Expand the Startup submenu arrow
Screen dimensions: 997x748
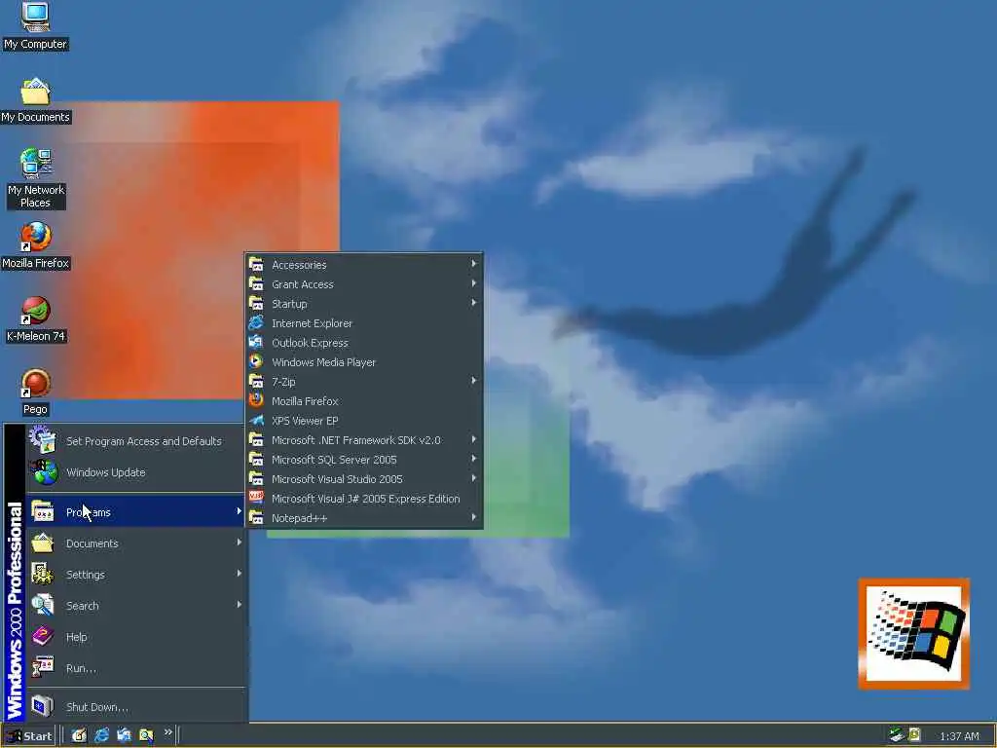(x=474, y=304)
